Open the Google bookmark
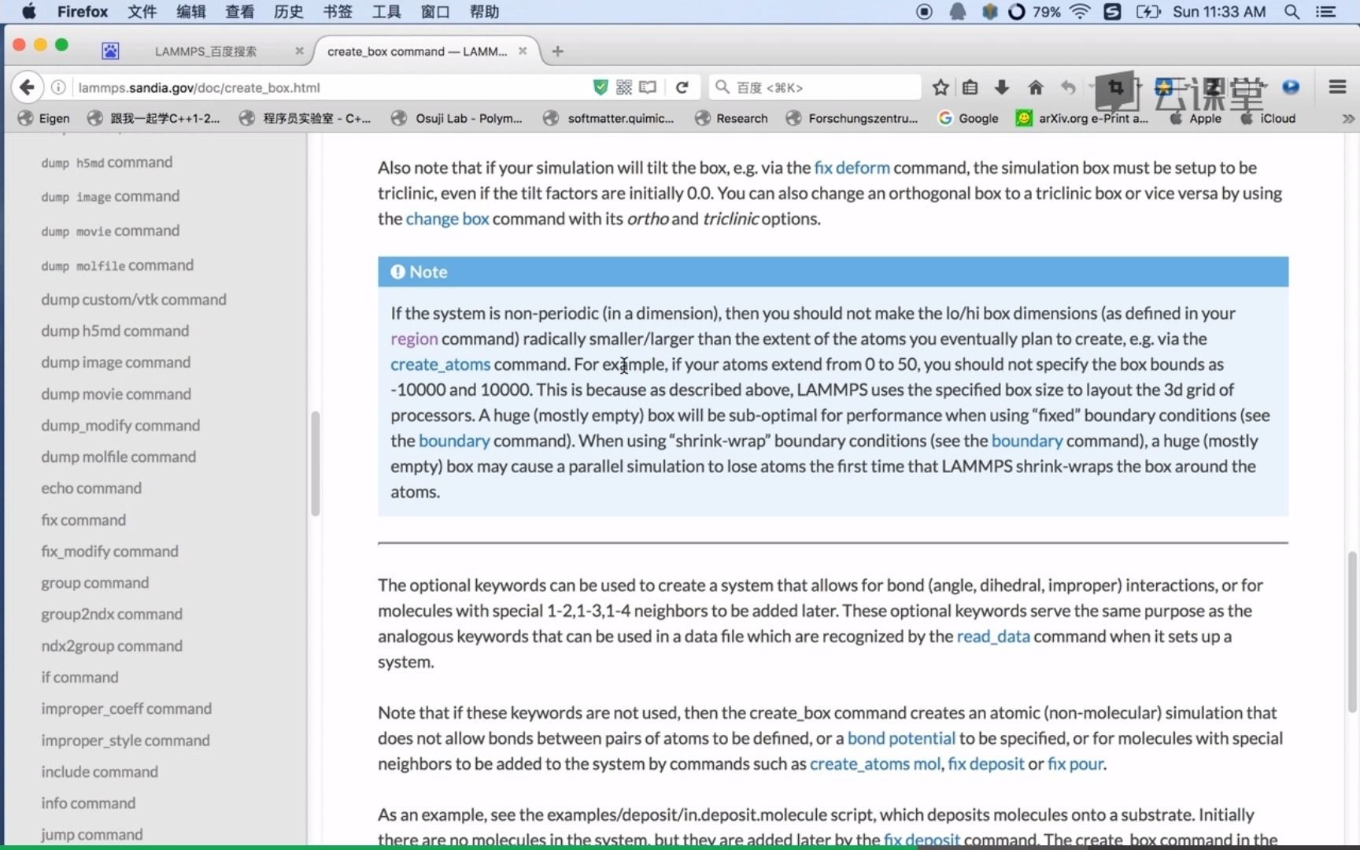Image resolution: width=1360 pixels, height=850 pixels. 968,118
